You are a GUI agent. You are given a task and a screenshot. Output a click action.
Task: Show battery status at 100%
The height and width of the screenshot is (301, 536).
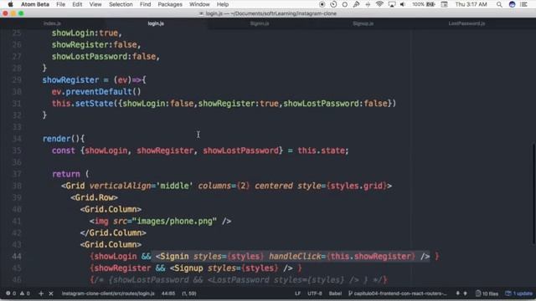(423, 4)
